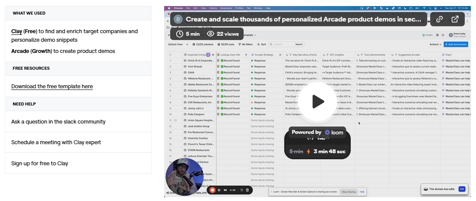Click the 'Lookup User Info' column header

tap(230, 55)
